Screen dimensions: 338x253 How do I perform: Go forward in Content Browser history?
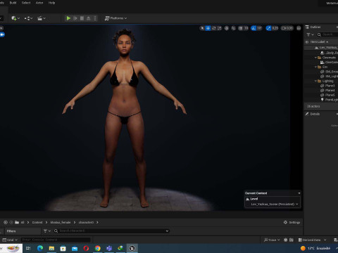(11, 222)
